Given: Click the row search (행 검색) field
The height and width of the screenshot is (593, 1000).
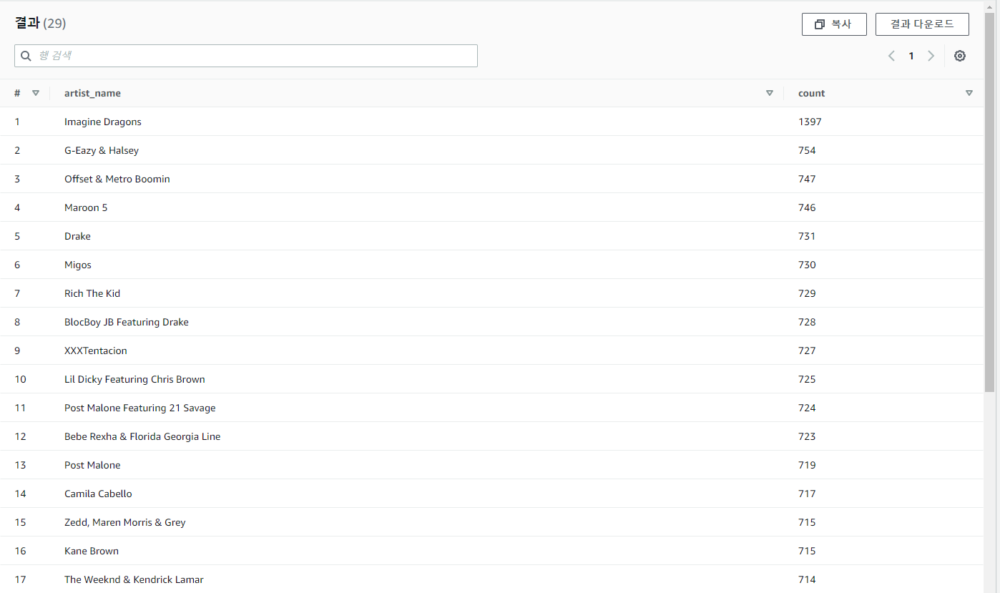Looking at the screenshot, I should pyautogui.click(x=246, y=56).
